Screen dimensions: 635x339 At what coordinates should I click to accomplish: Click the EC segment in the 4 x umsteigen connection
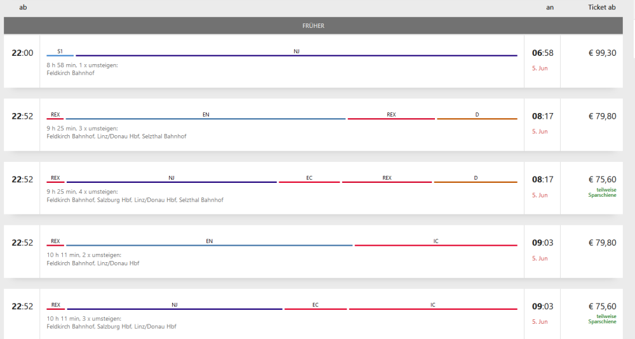[309, 181]
